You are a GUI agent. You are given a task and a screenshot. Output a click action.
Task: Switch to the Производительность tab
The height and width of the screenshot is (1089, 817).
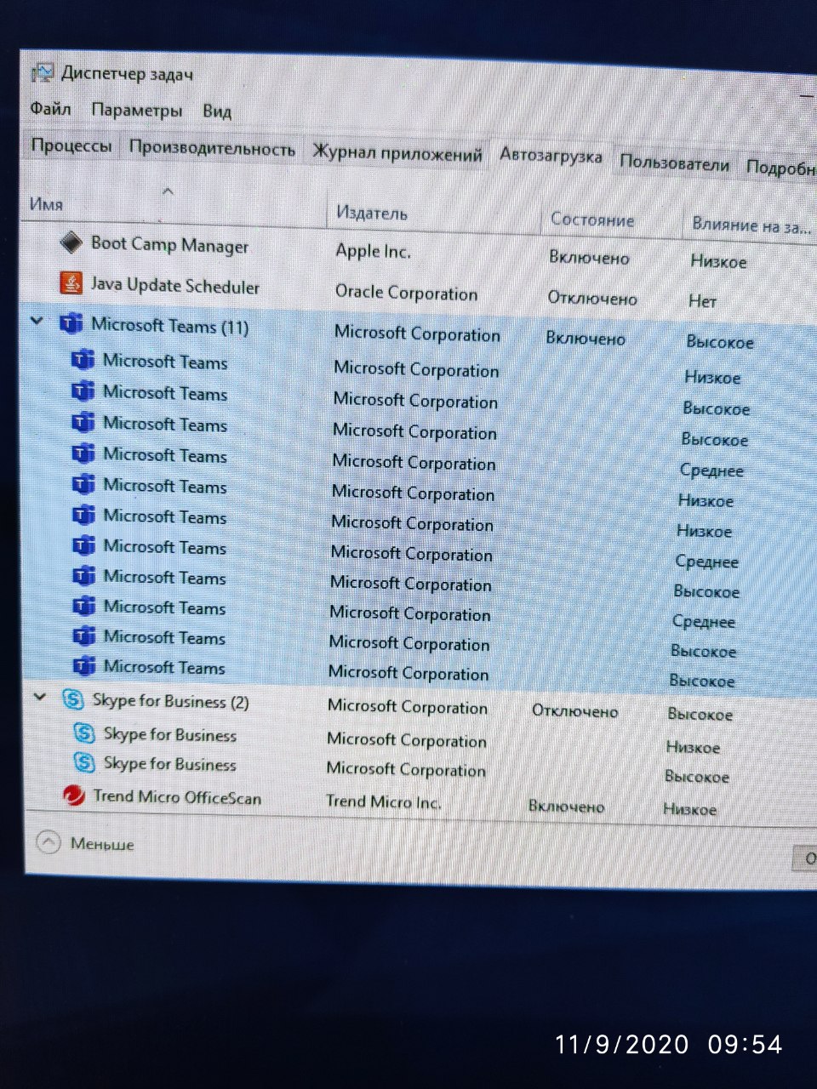212,149
